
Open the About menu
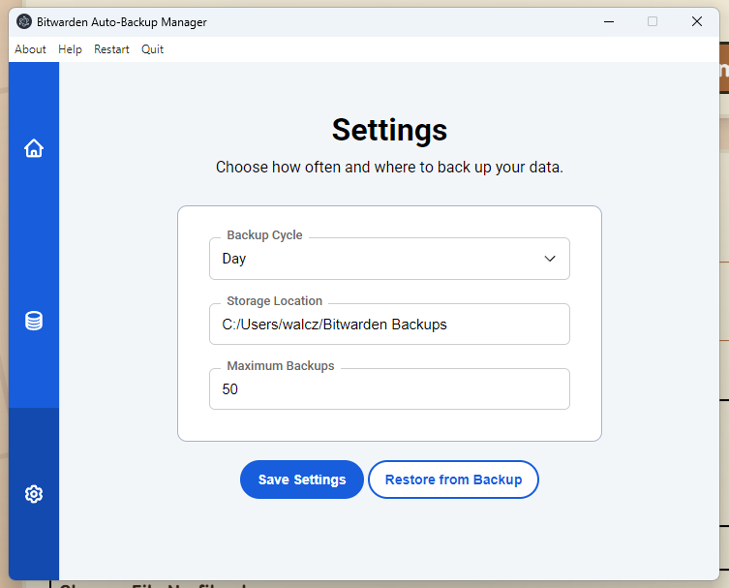[x=30, y=49]
